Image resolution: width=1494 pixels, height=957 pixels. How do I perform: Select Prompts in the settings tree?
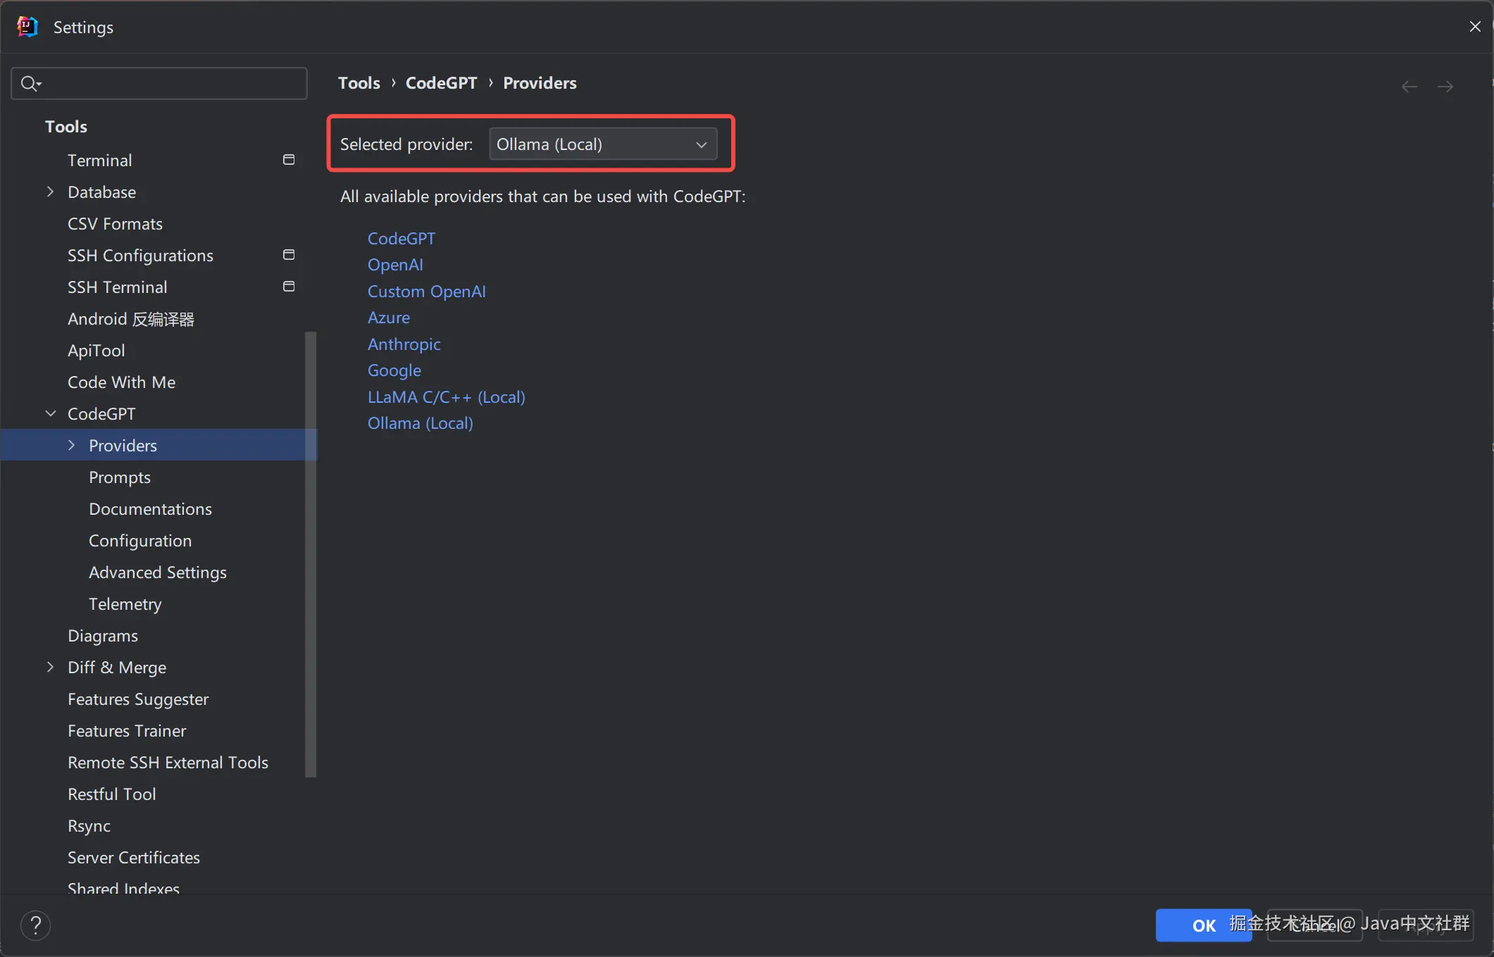click(x=120, y=477)
